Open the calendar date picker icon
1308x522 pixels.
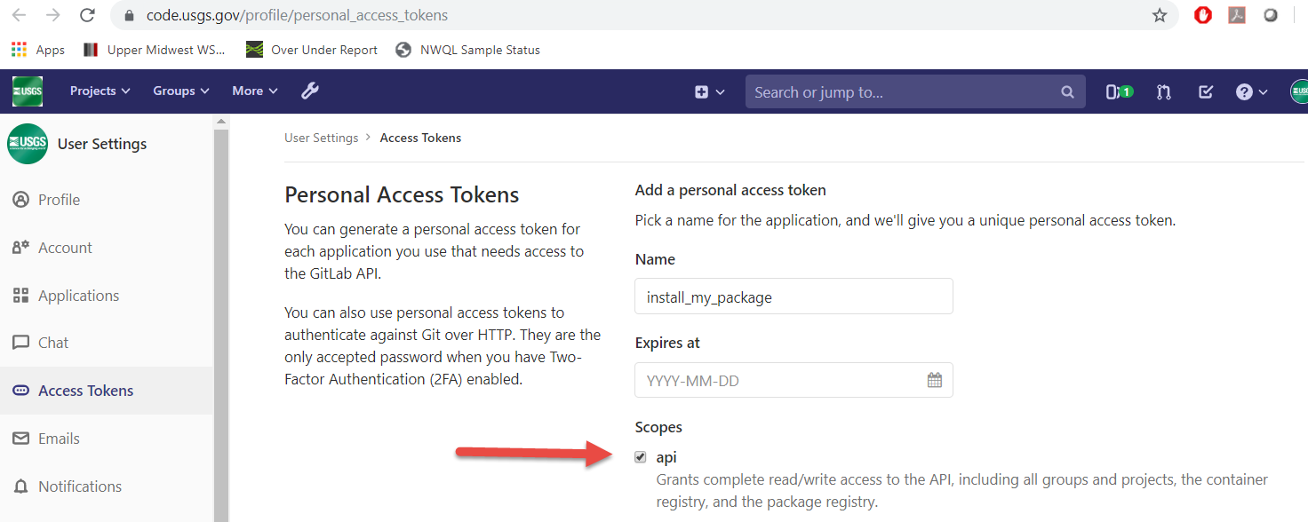(x=935, y=380)
